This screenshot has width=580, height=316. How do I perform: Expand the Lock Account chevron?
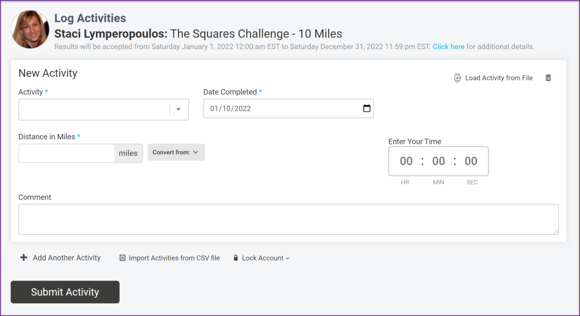click(287, 259)
